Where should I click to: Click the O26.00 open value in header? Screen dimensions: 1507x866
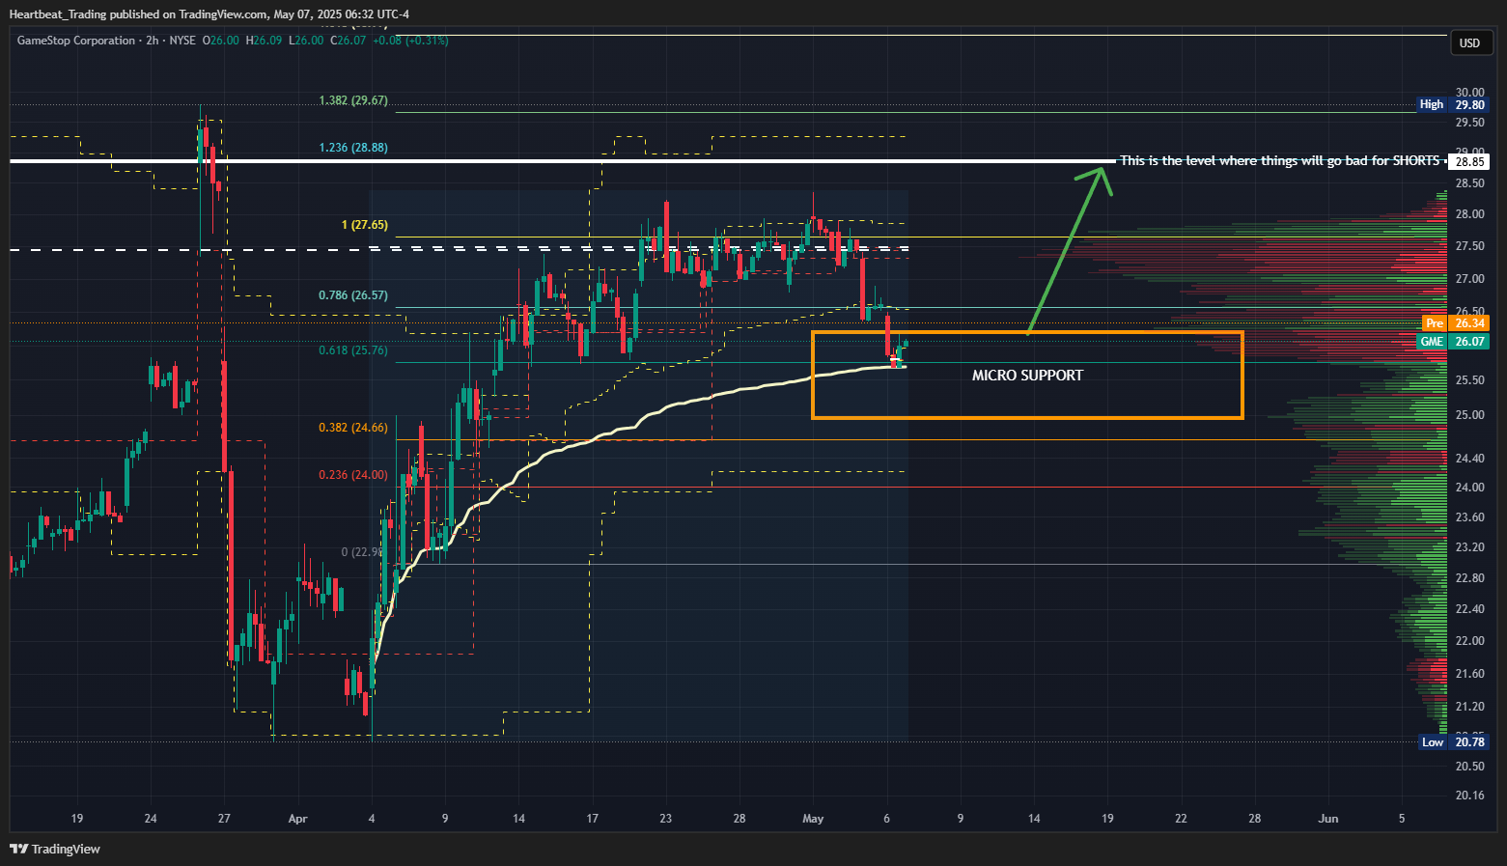(x=220, y=41)
